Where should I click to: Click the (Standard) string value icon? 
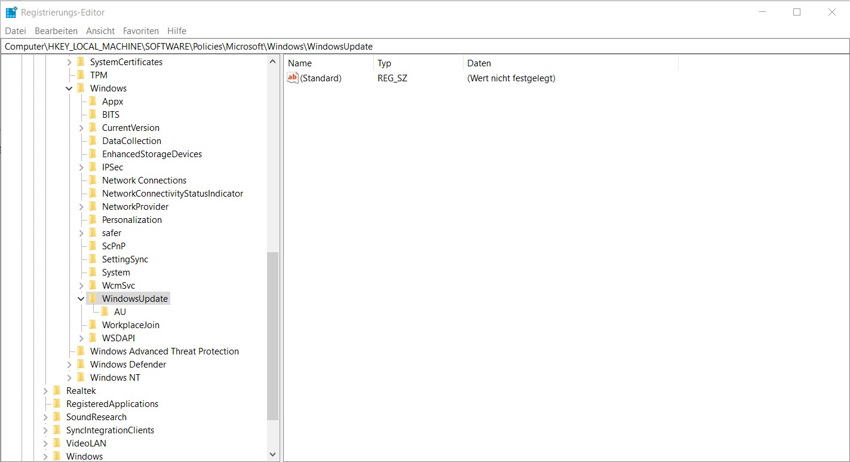click(293, 78)
